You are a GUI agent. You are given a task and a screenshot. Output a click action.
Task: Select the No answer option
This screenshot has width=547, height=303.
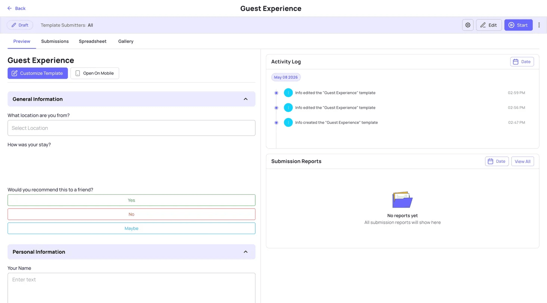[131, 214]
